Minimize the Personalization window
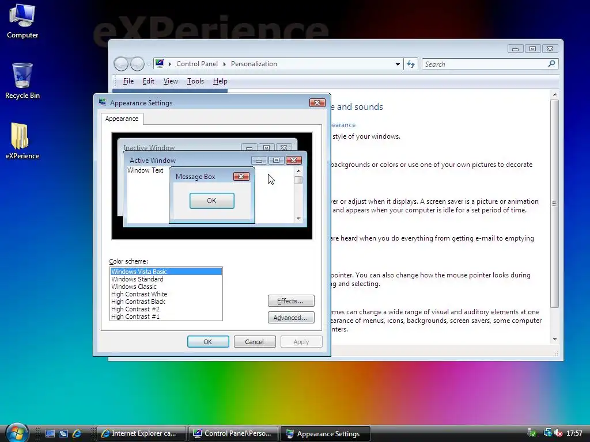 (x=516, y=49)
